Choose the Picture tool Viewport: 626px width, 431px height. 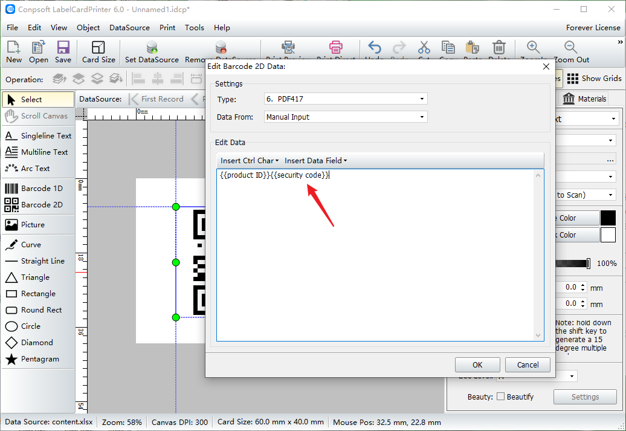click(38, 224)
